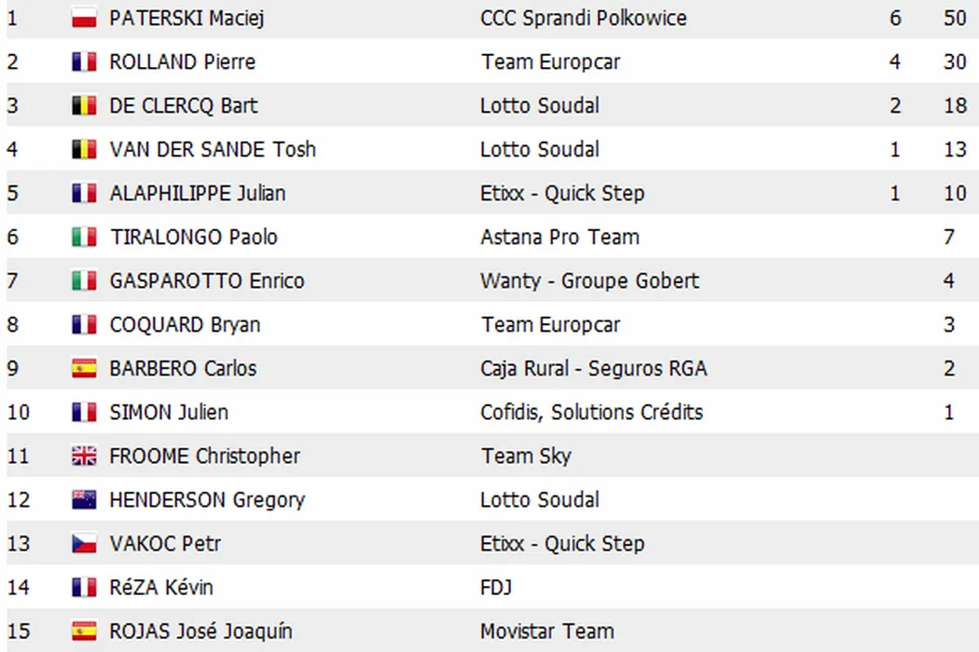Open Caja Rural - Seguros RGA team
This screenshot has height=652, width=979.
pyautogui.click(x=593, y=369)
